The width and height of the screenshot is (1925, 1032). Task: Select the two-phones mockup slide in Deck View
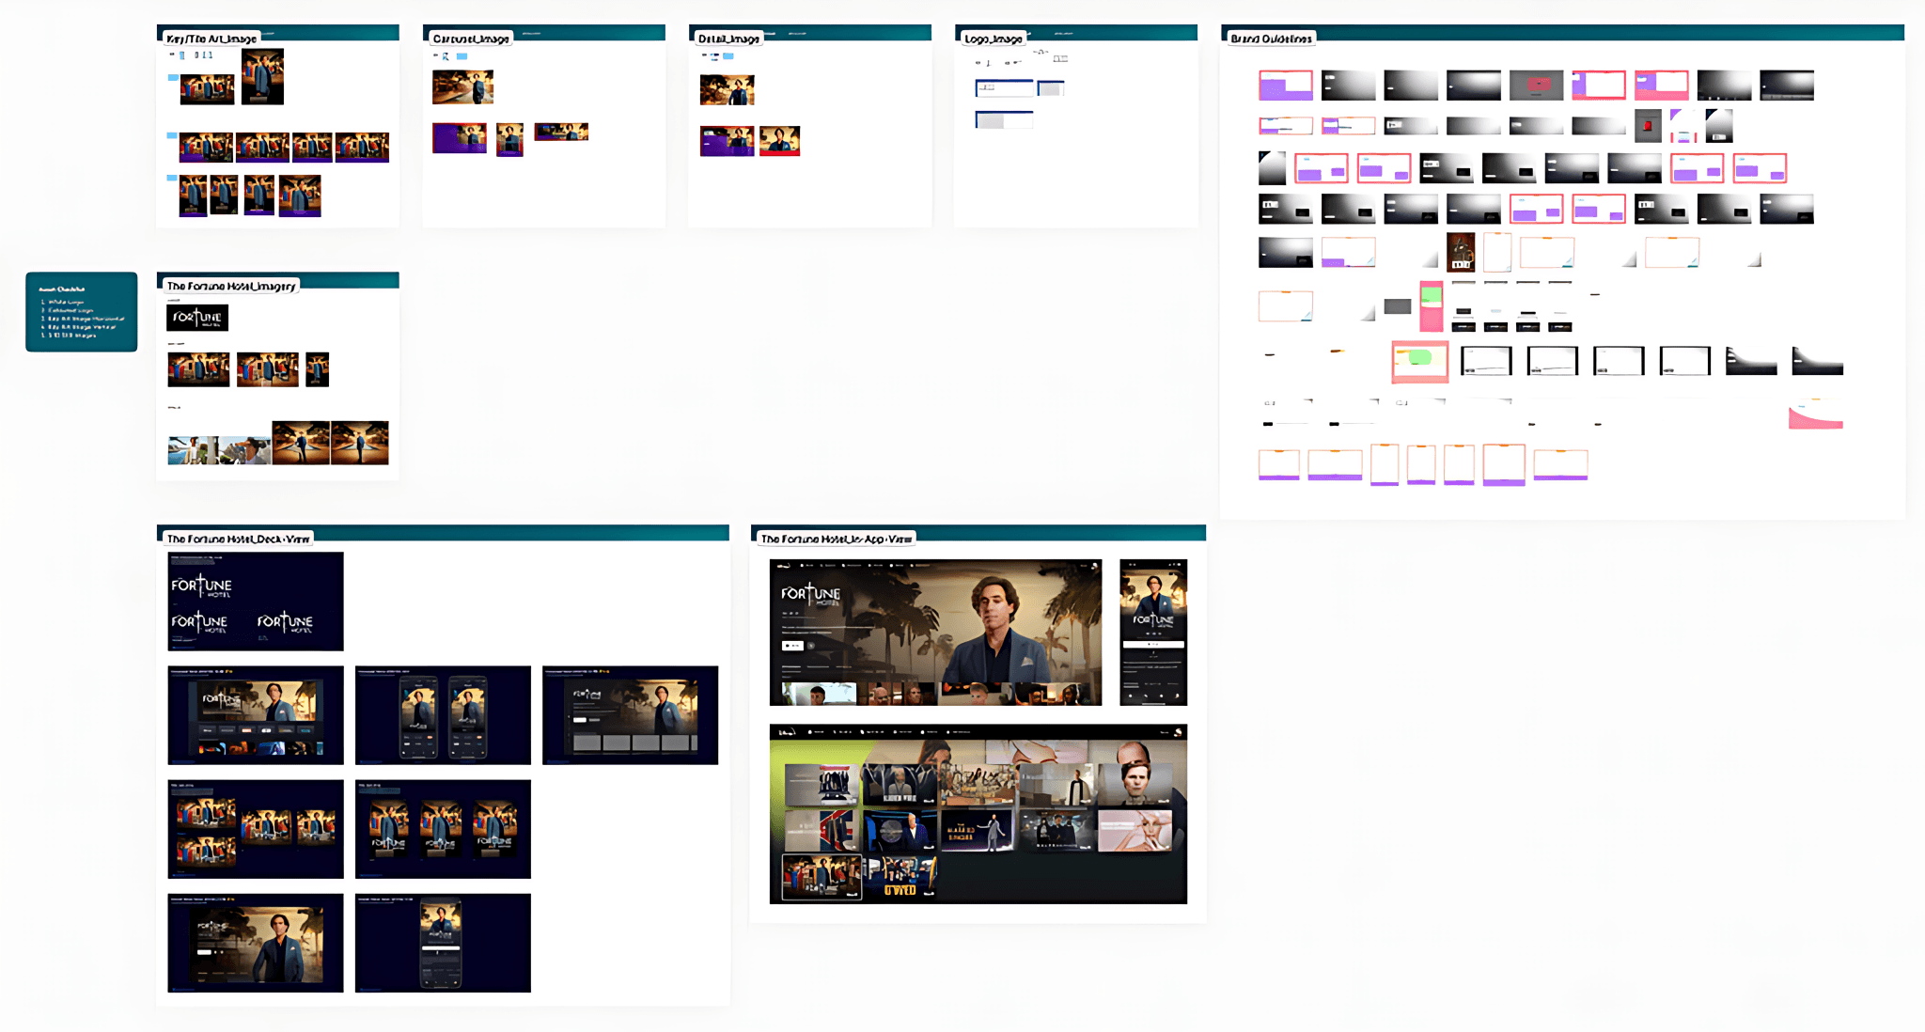pyautogui.click(x=443, y=715)
